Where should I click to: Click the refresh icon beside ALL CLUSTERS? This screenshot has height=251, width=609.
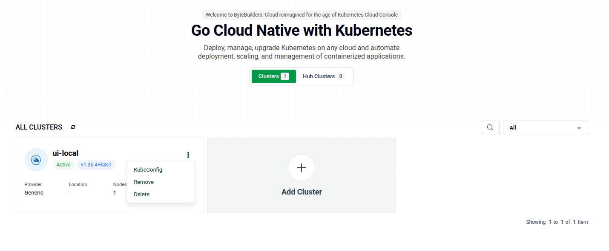point(73,127)
